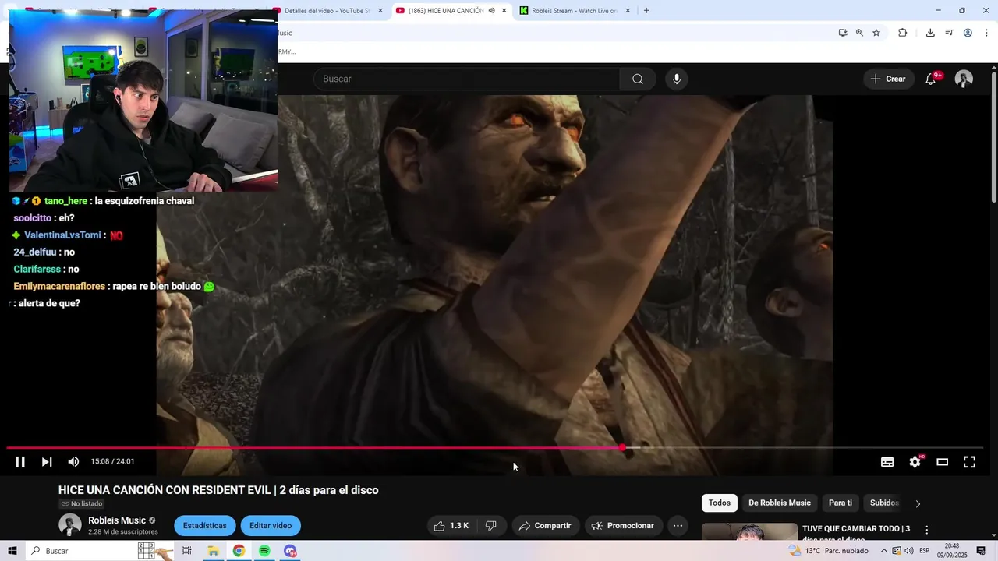Image resolution: width=998 pixels, height=561 pixels.
Task: Pause the video playback
Action: coord(20,462)
